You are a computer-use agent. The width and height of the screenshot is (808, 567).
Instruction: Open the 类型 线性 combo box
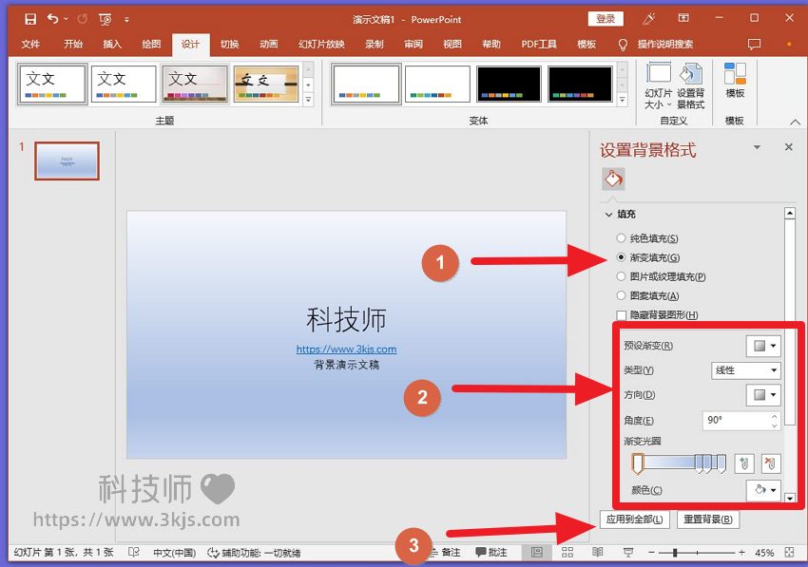pyautogui.click(x=745, y=370)
